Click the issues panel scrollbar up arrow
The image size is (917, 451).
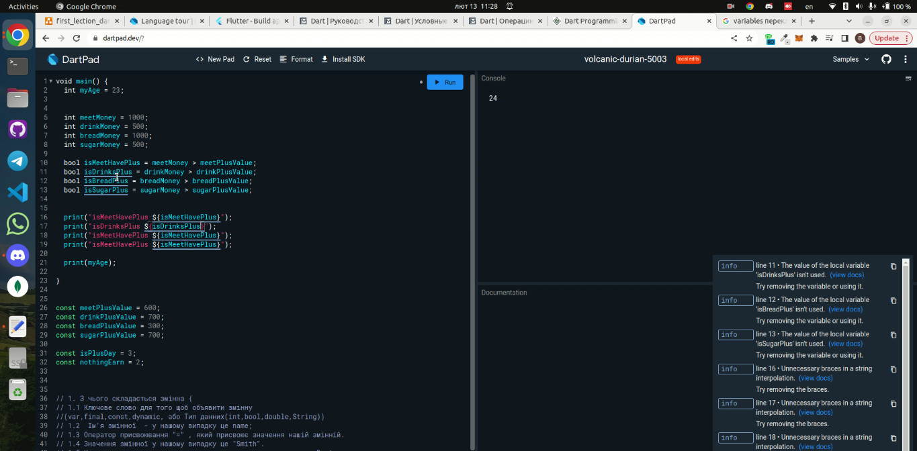[x=906, y=262]
